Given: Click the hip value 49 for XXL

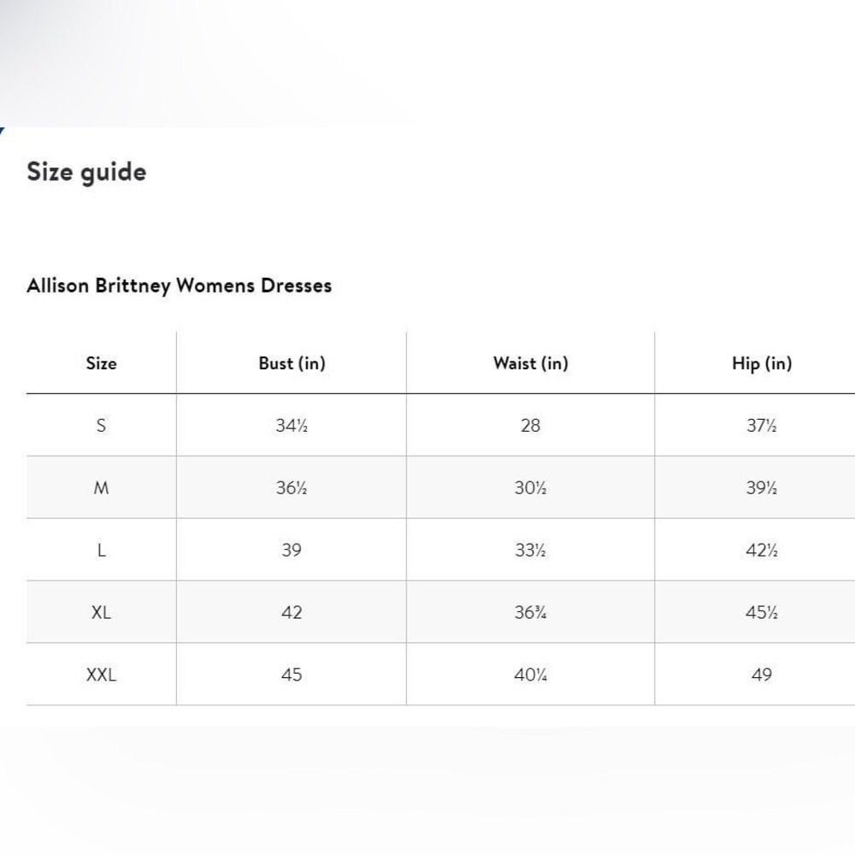Looking at the screenshot, I should (x=762, y=675).
